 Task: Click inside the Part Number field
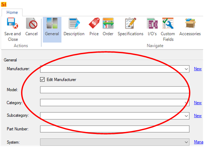pyautogui.click(x=115, y=129)
